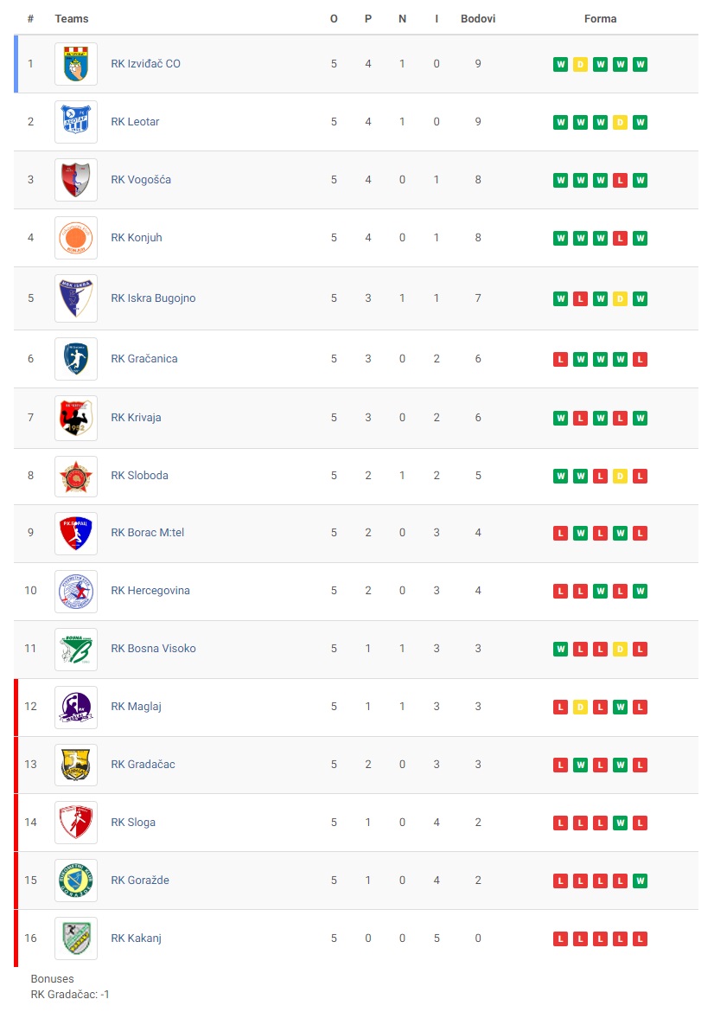714x1012 pixels.
Task: Visit the RK Hercegovina team link
Action: point(150,591)
